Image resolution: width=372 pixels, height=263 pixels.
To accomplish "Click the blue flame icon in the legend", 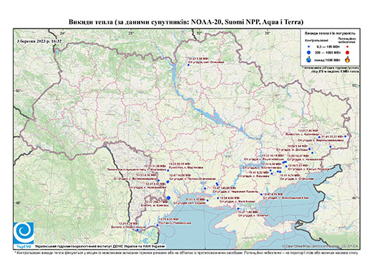I will coord(309,59).
